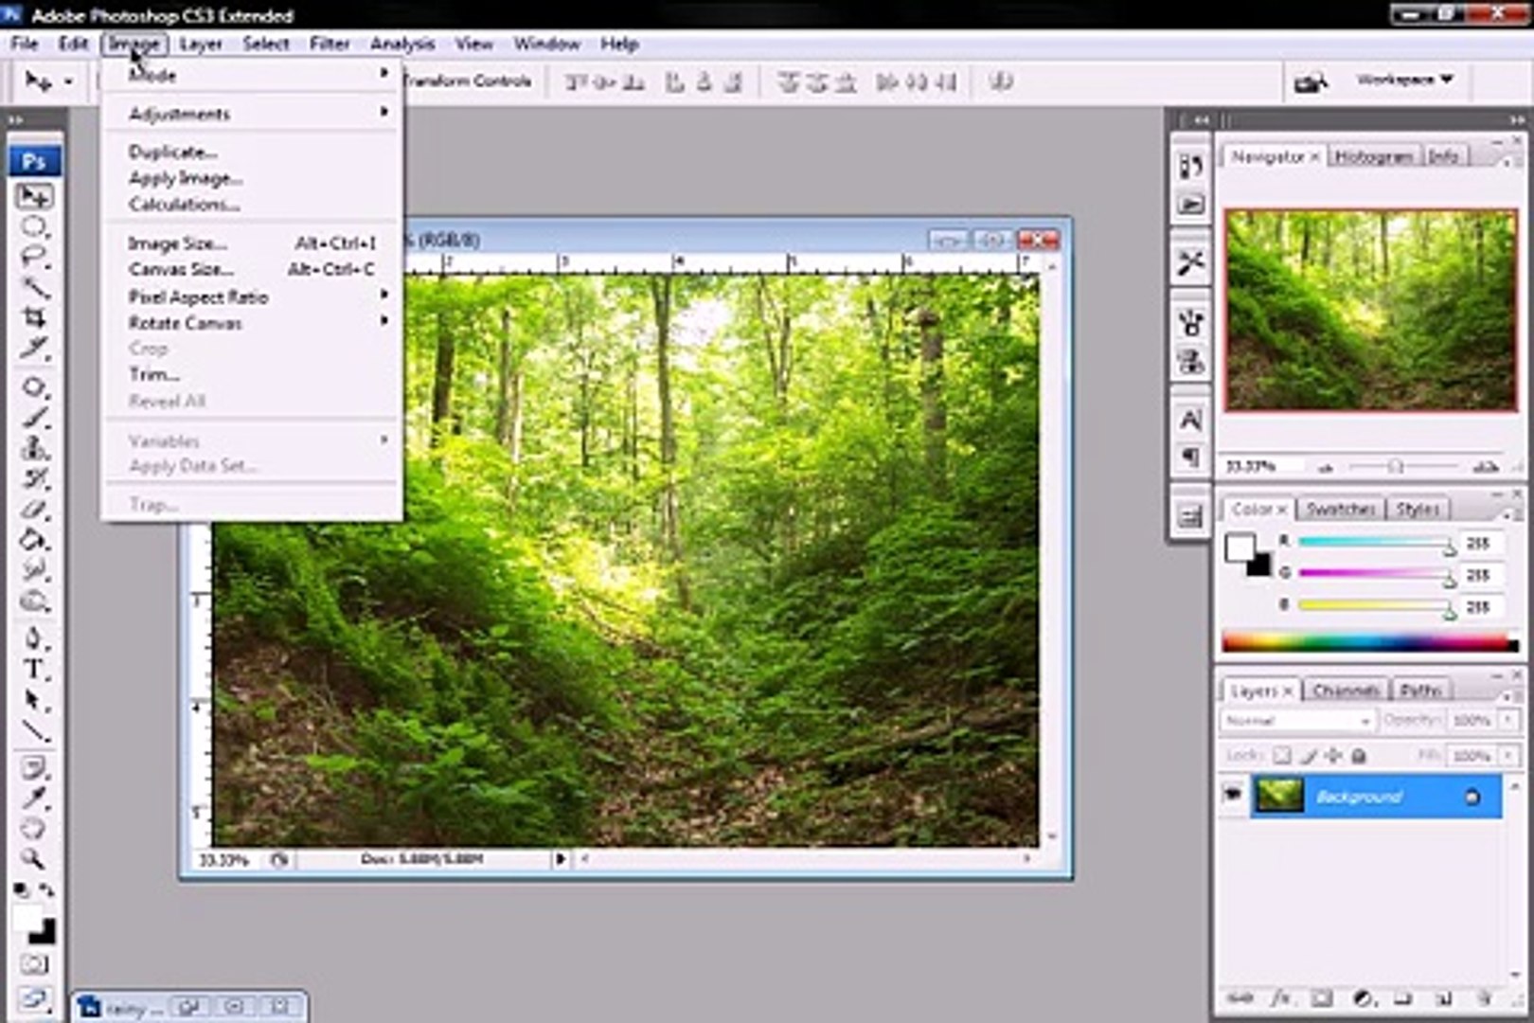Open the layer Fill slider arrow
This screenshot has height=1023, width=1534.
[x=1507, y=756]
